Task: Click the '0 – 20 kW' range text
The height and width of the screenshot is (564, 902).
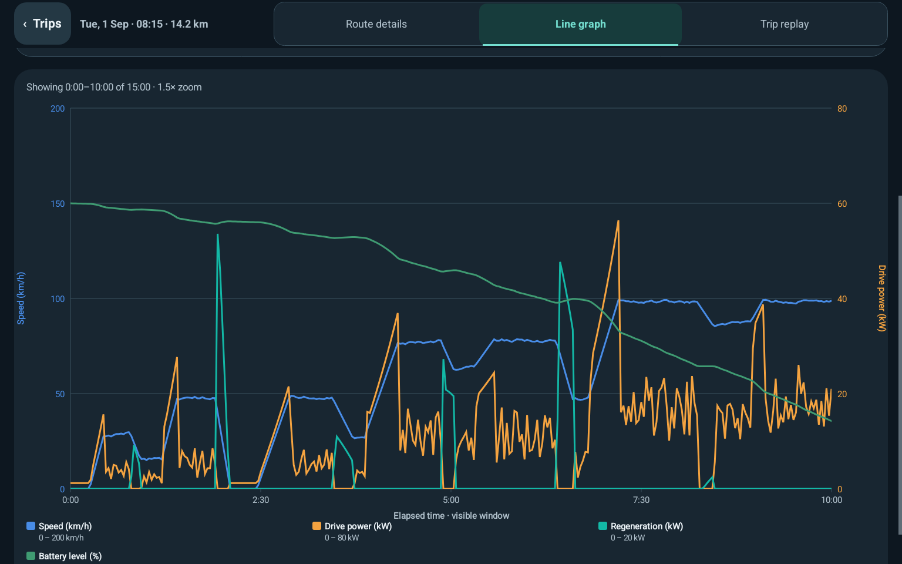Action: click(628, 538)
